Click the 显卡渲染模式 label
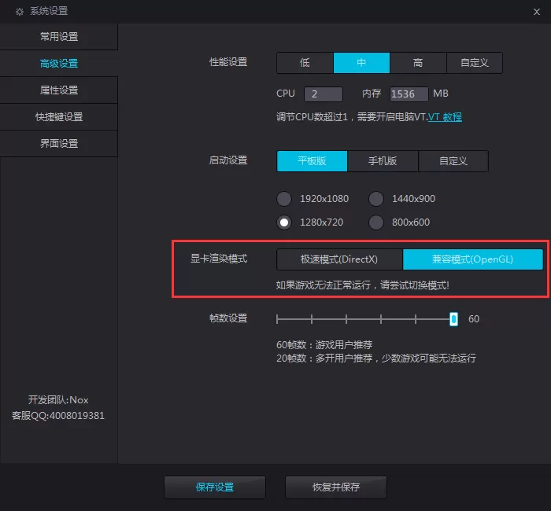Image resolution: width=551 pixels, height=511 pixels. pyautogui.click(x=219, y=259)
